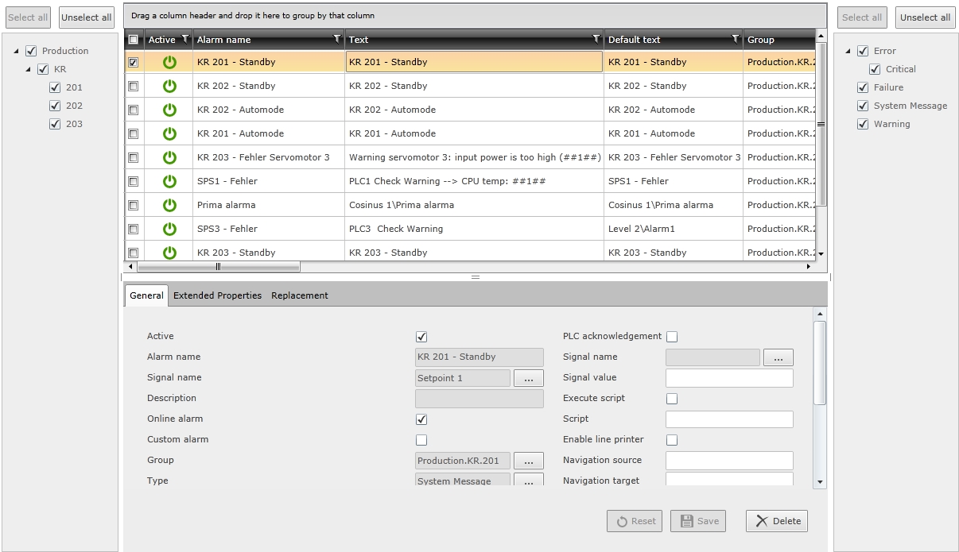Viewport: 959px width, 552px height.
Task: Click the green power icon for KR 202 - Automode
Action: coord(169,110)
